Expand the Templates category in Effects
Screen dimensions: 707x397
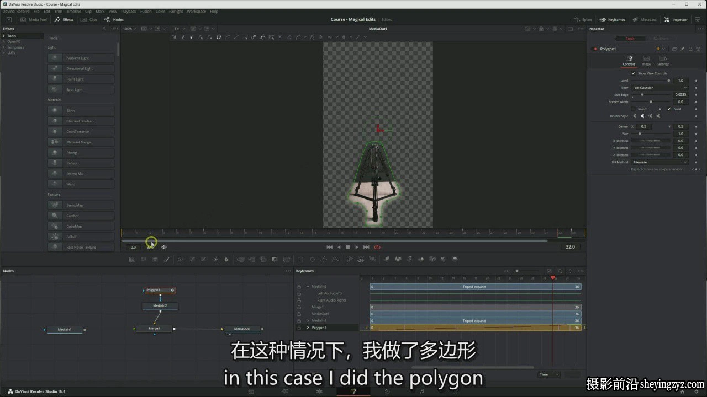pos(3,47)
